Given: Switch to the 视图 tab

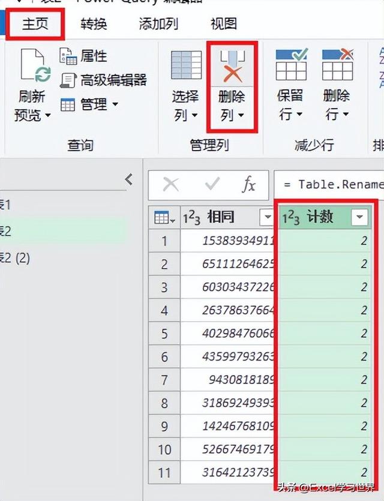Looking at the screenshot, I should (224, 24).
